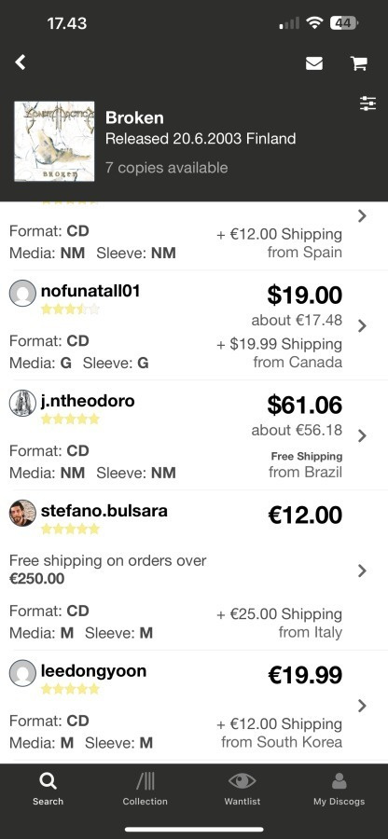Tap the back arrow icon
Image resolution: width=388 pixels, height=839 pixels.
point(21,62)
